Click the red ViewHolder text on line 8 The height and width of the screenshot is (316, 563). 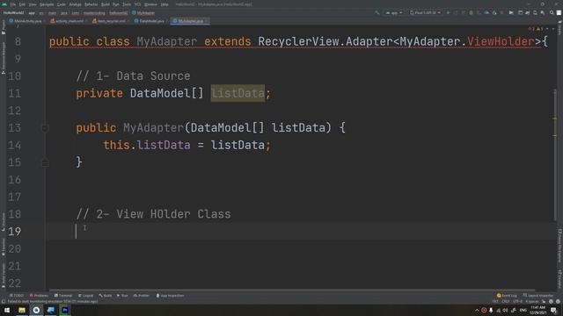point(501,41)
